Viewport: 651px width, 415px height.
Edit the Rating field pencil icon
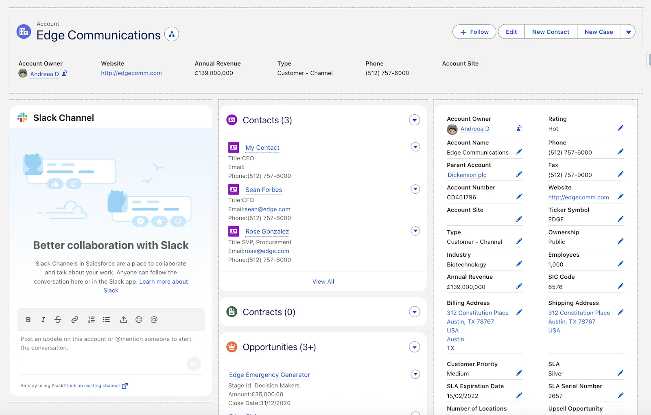(620, 128)
